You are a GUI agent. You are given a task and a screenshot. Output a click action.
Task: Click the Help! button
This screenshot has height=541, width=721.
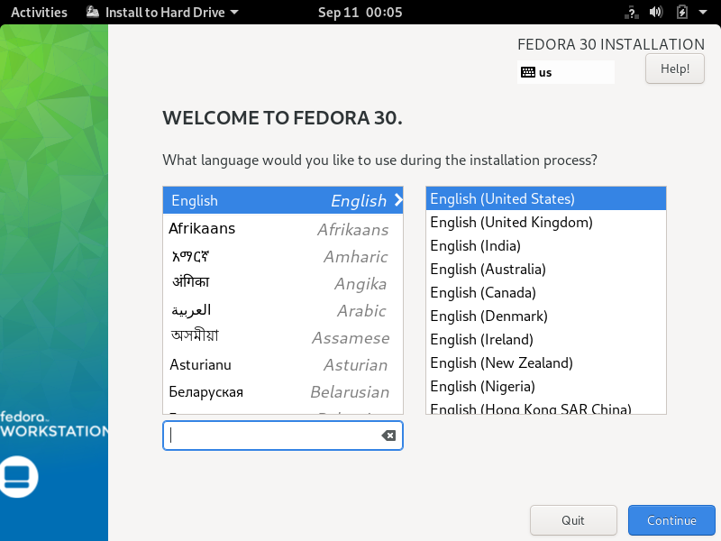pyautogui.click(x=674, y=69)
